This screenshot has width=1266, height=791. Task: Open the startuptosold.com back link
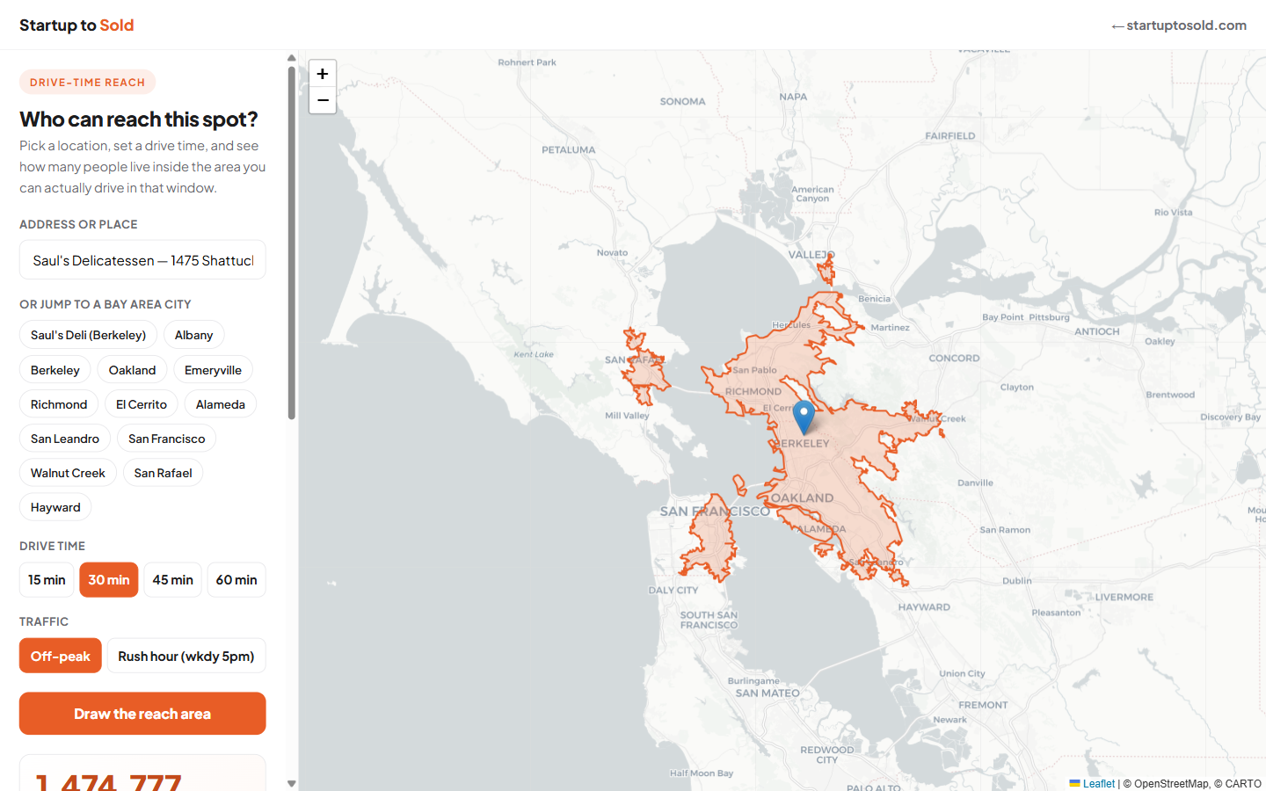click(x=1179, y=25)
